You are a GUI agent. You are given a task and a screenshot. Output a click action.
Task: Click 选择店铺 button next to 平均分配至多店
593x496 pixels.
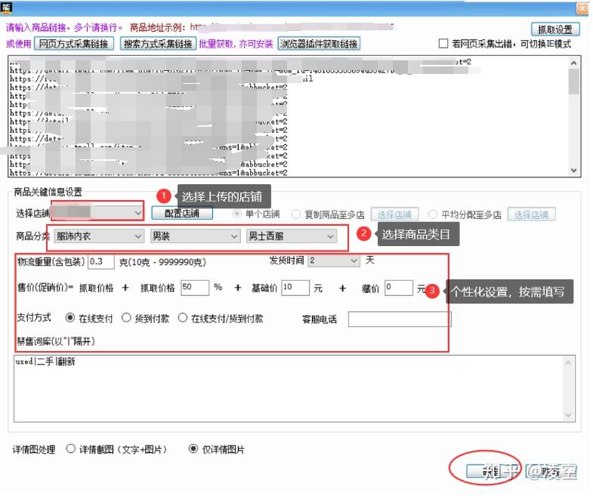coord(531,214)
